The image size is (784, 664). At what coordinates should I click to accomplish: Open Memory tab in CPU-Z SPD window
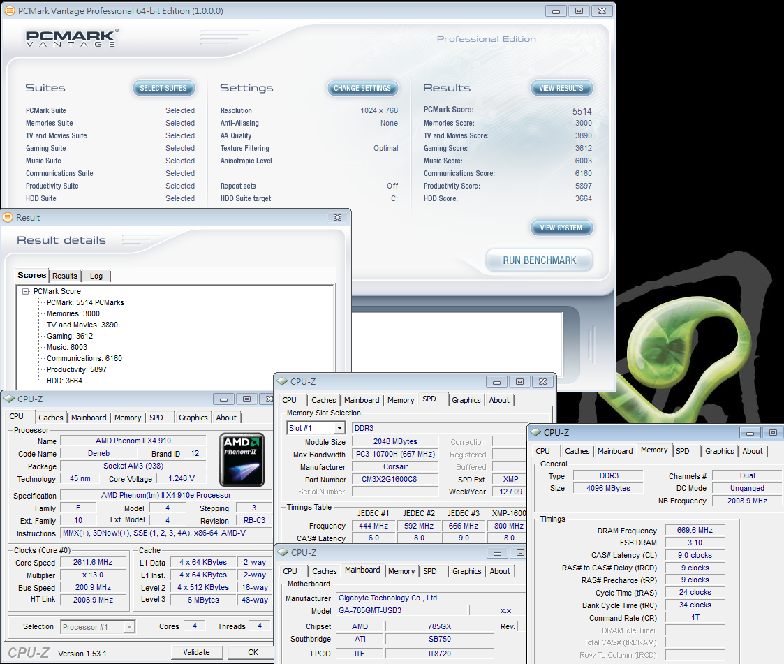point(401,400)
